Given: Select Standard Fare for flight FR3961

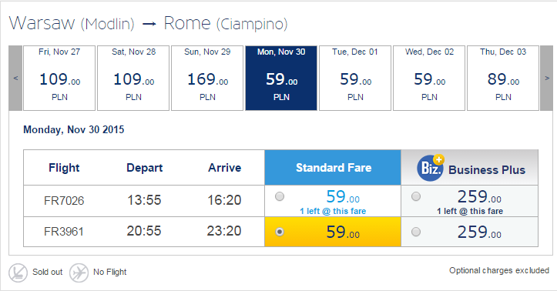Looking at the screenshot, I should [280, 232].
